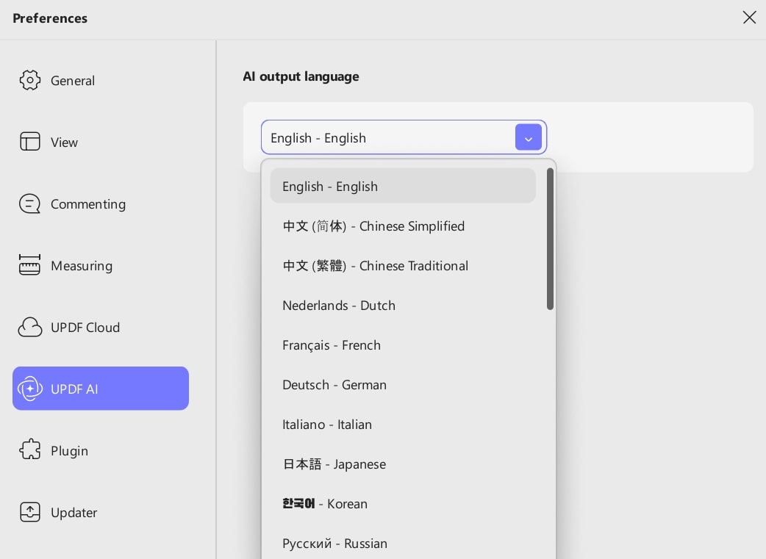Choose the Measuring ruler icon
Image resolution: width=766 pixels, height=559 pixels.
click(x=30, y=265)
